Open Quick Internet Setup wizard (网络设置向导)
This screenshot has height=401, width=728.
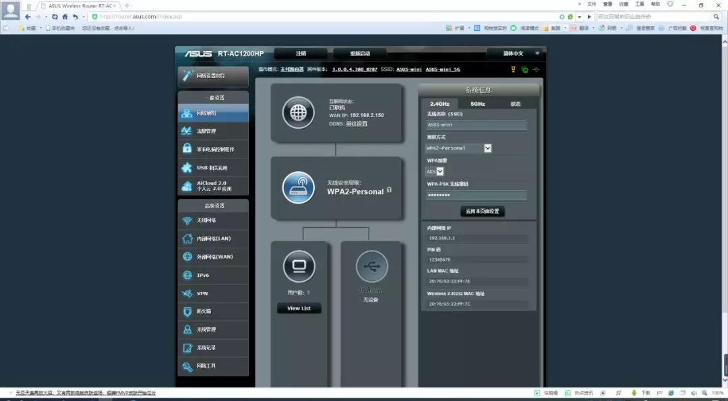[213, 75]
